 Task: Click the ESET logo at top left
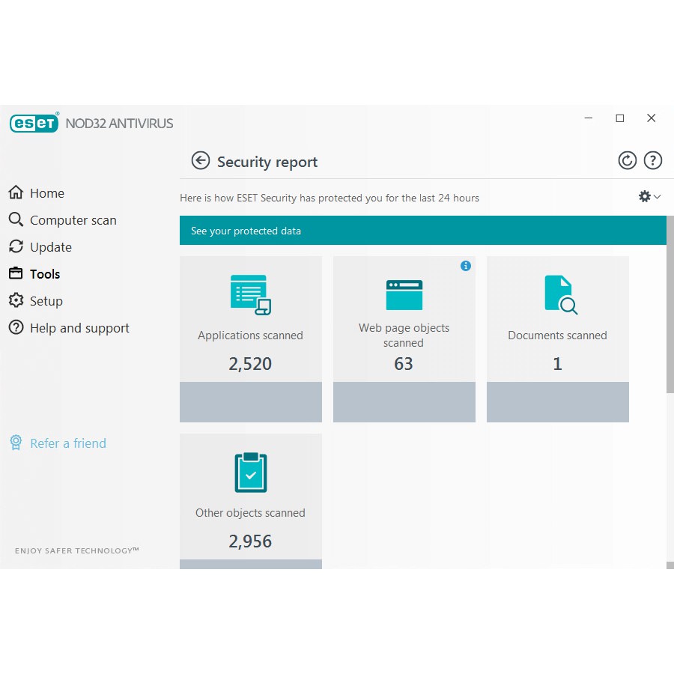(x=34, y=124)
